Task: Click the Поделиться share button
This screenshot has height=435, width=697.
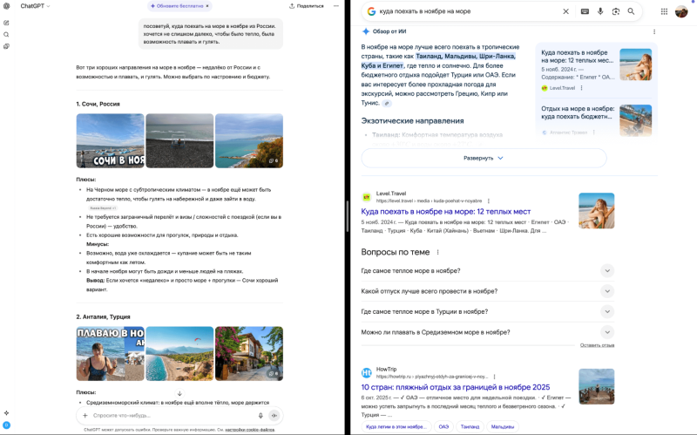Action: (307, 6)
